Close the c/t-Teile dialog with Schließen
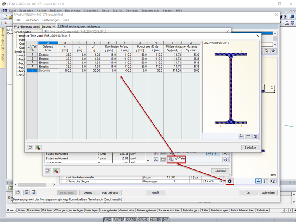Viewport: 296px width, 222px height. point(250,148)
